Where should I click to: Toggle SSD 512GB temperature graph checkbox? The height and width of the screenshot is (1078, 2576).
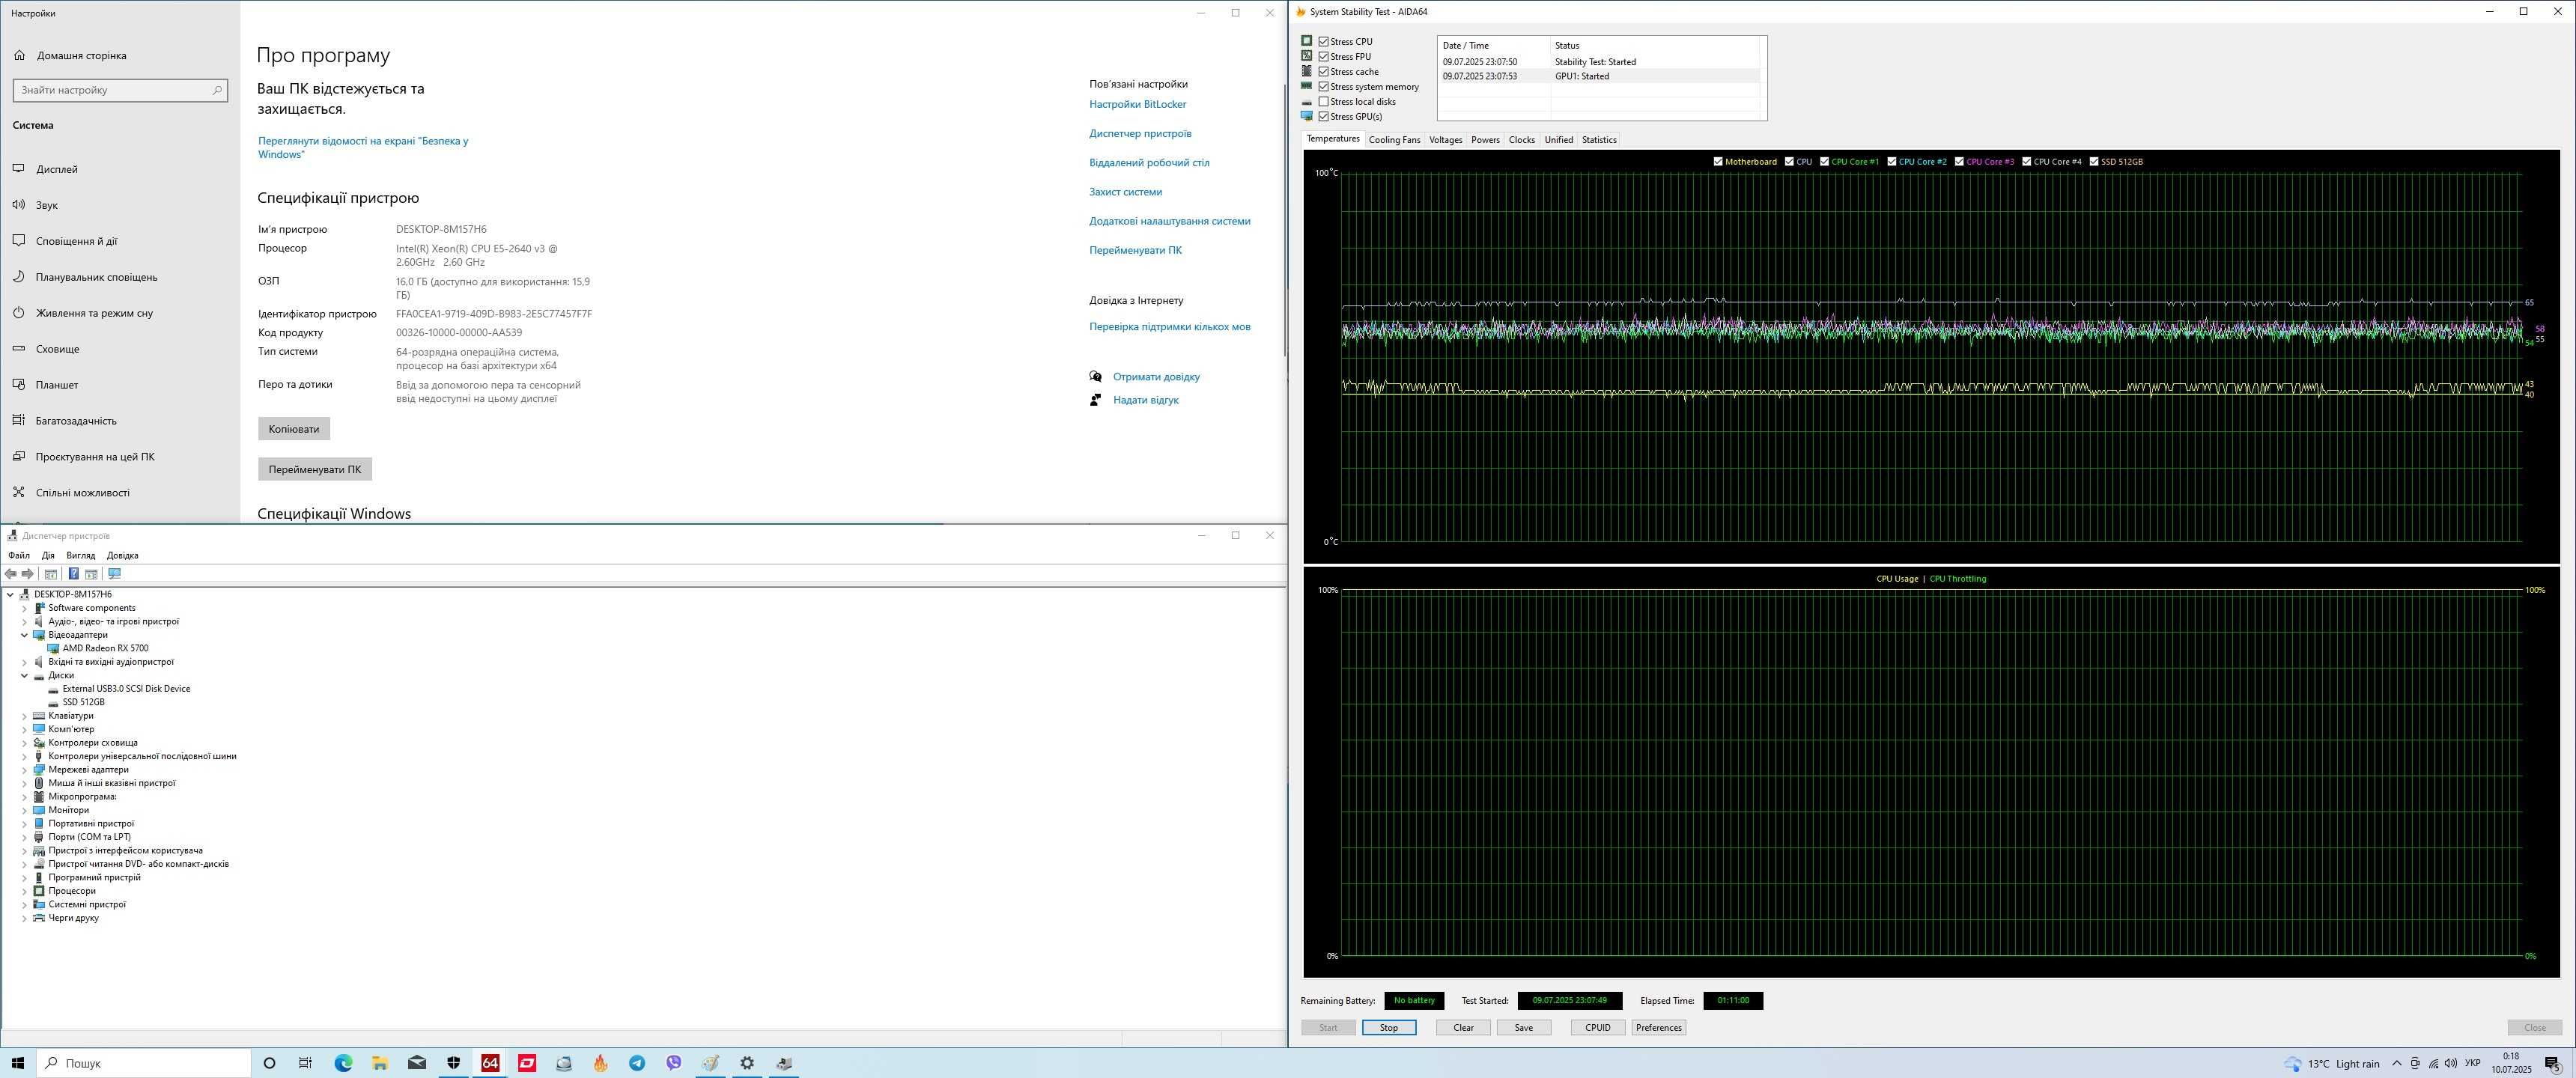[2094, 162]
